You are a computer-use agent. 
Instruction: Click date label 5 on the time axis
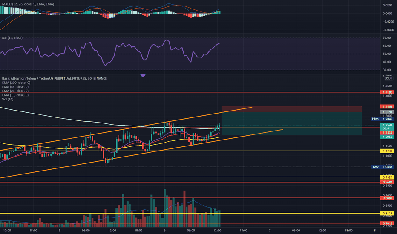[x=60, y=231]
